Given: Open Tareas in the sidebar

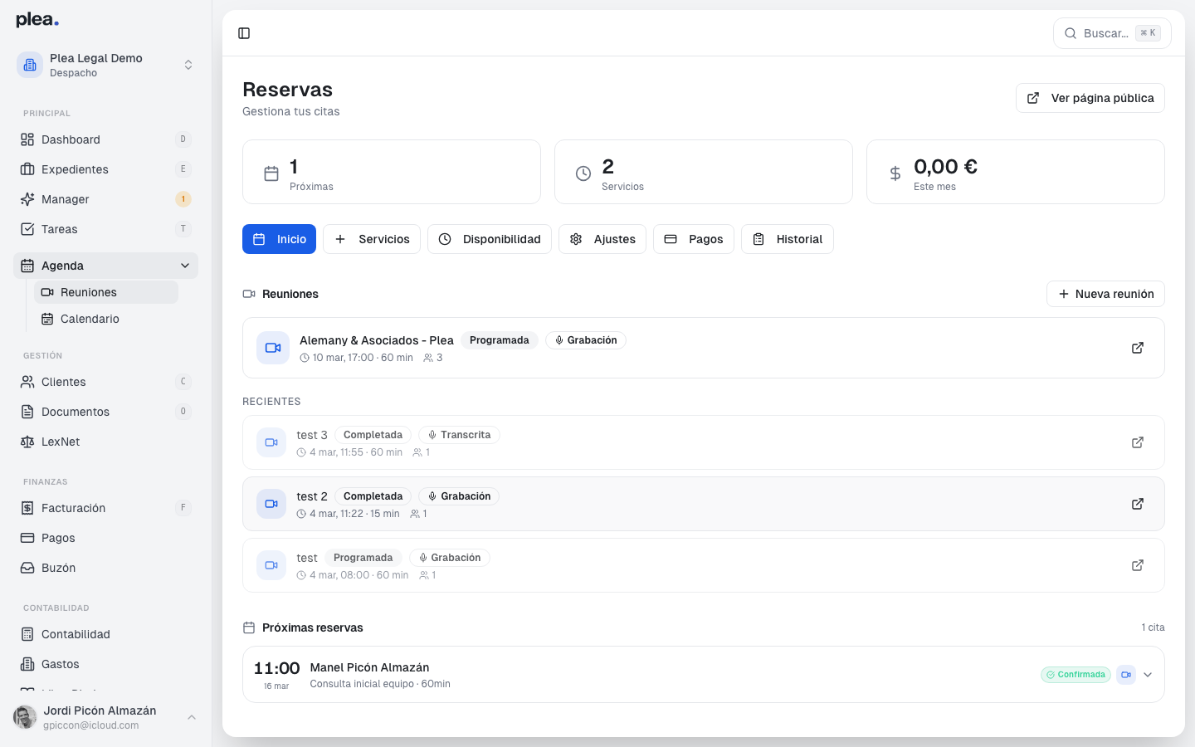Looking at the screenshot, I should [x=106, y=229].
